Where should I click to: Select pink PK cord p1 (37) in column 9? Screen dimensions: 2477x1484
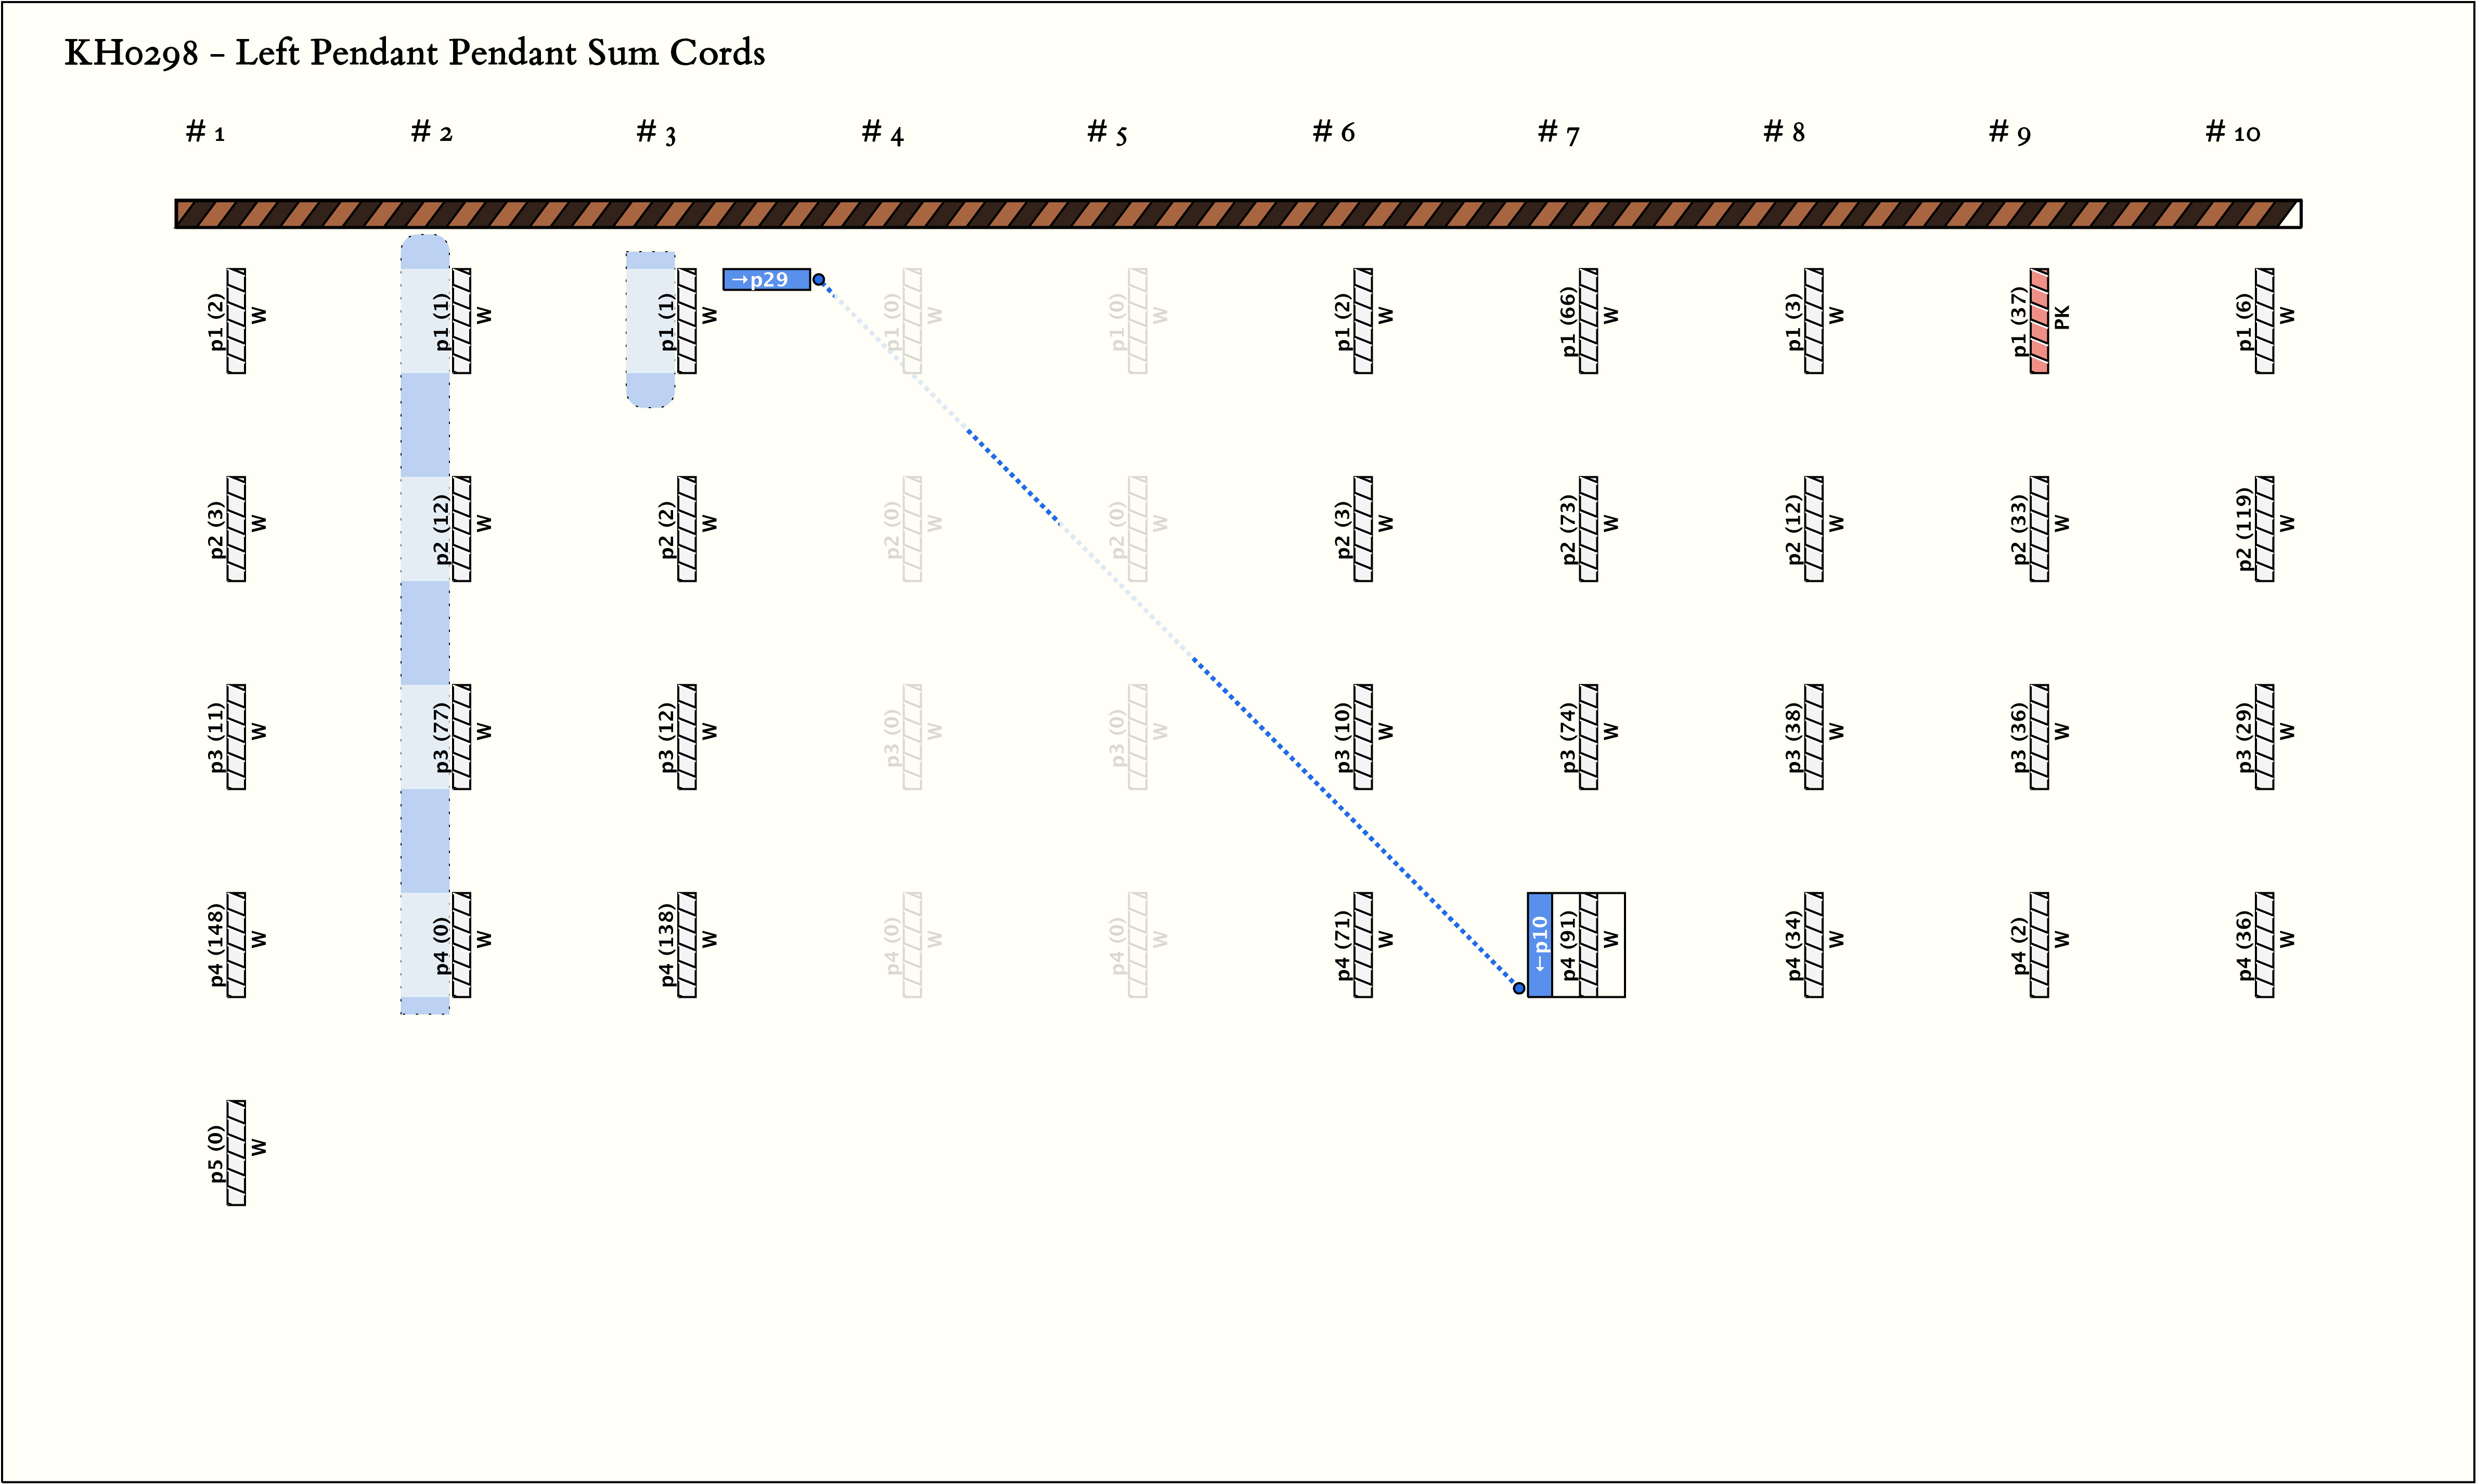[2039, 321]
